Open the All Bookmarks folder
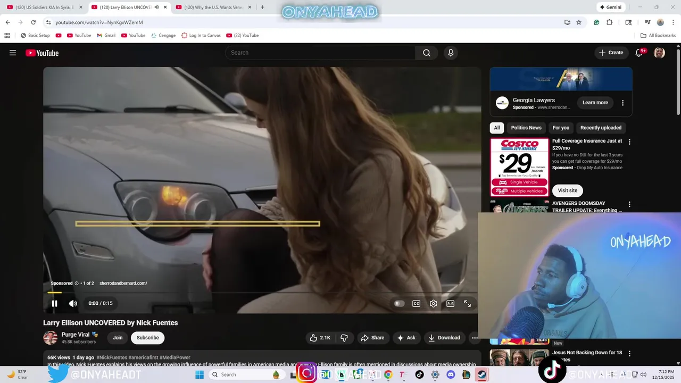The image size is (681, 383). click(658, 35)
